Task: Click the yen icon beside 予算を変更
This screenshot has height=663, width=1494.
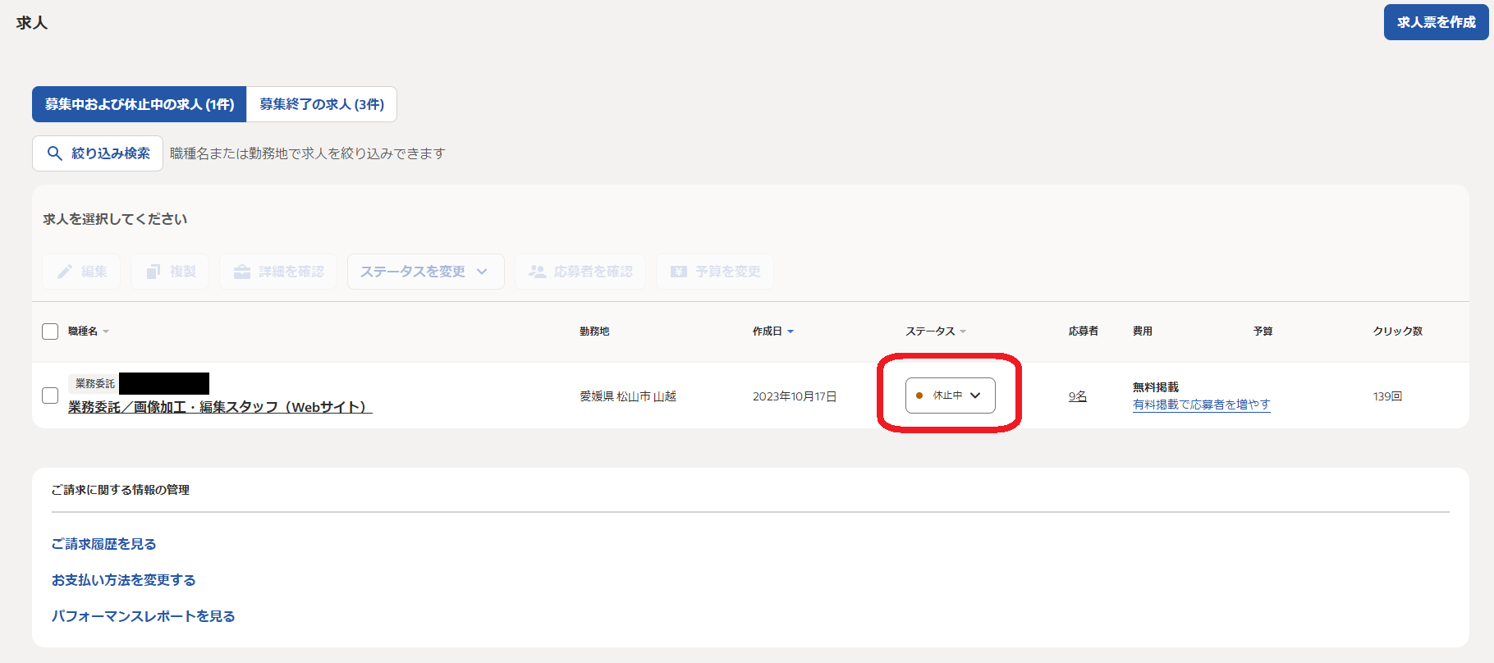Action: [679, 272]
